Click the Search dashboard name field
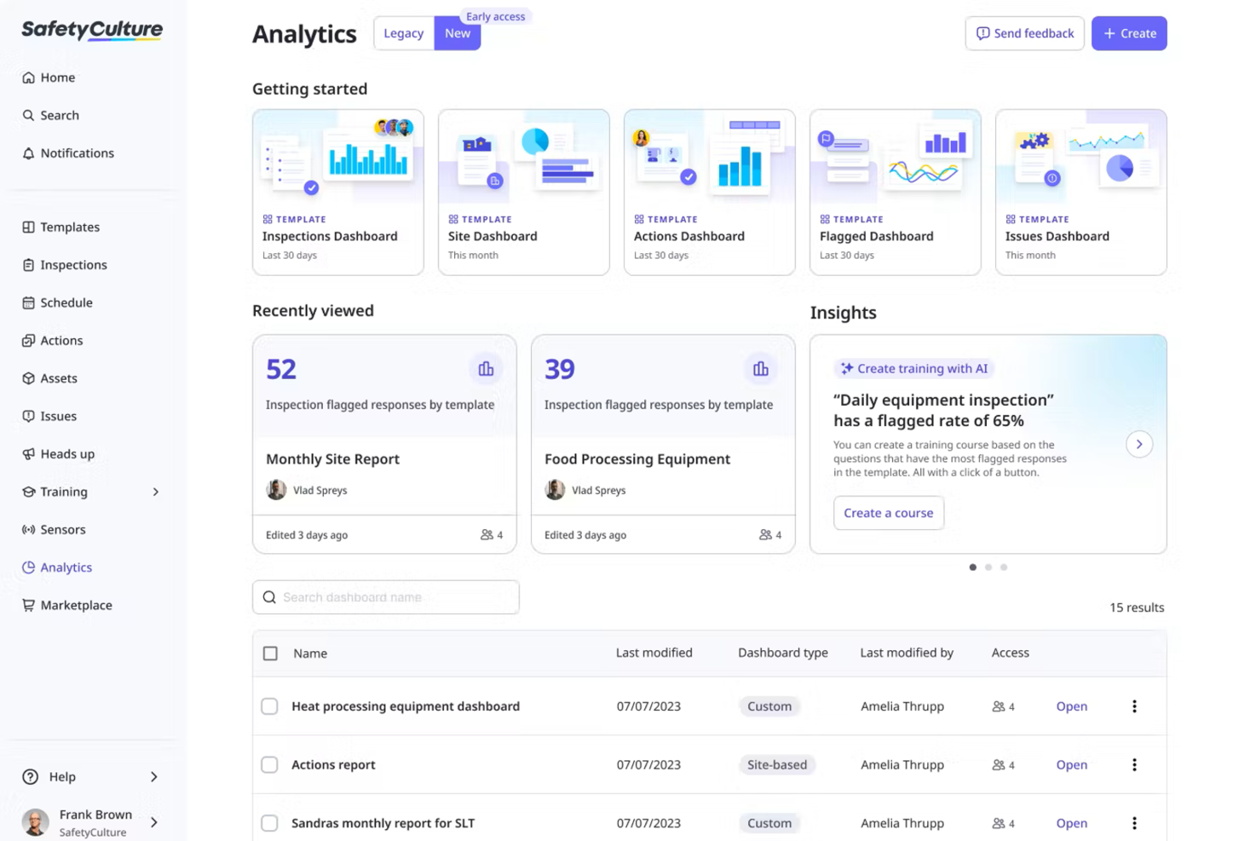The width and height of the screenshot is (1233, 841). (386, 597)
